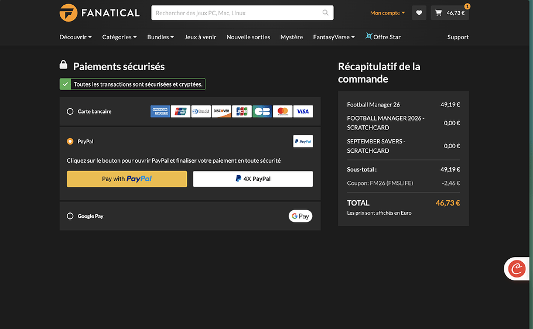
Task: Expand the Découvrir dropdown menu
Action: [x=76, y=37]
